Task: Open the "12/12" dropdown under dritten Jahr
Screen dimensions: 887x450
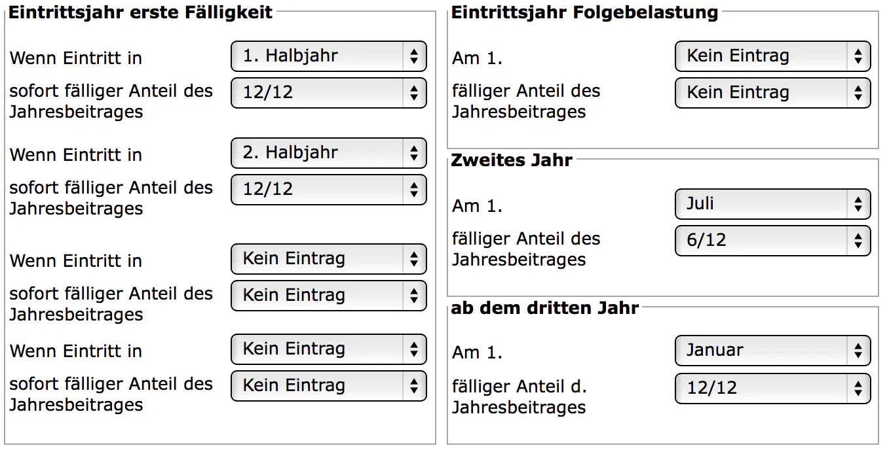Action: click(x=772, y=389)
